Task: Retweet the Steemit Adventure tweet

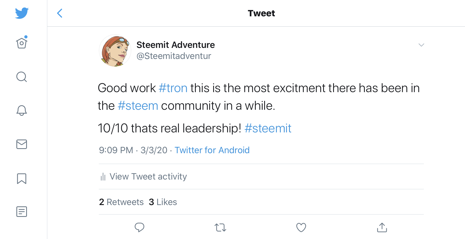Action: 220,227
